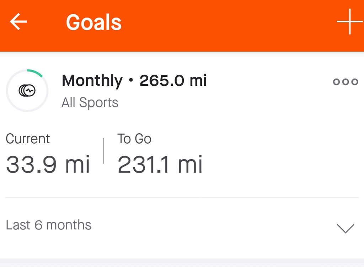
Task: Select the 33.9 mi current distance value
Action: pos(48,165)
